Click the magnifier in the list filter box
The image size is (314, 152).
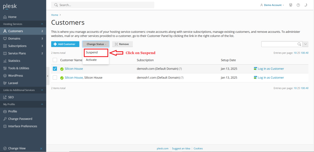(299, 44)
